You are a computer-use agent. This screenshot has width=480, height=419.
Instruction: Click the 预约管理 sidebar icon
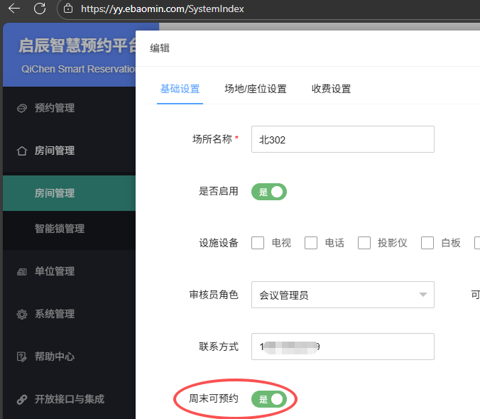click(22, 108)
